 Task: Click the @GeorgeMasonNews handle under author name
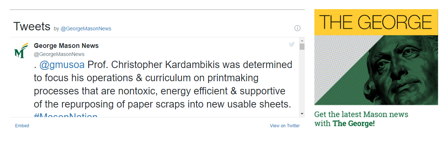59,54
